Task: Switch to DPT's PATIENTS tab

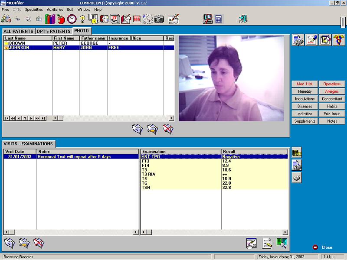Action: pos(54,31)
